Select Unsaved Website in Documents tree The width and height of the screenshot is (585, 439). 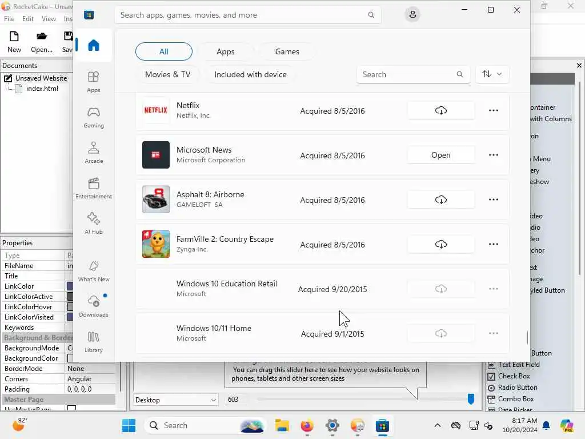point(41,78)
